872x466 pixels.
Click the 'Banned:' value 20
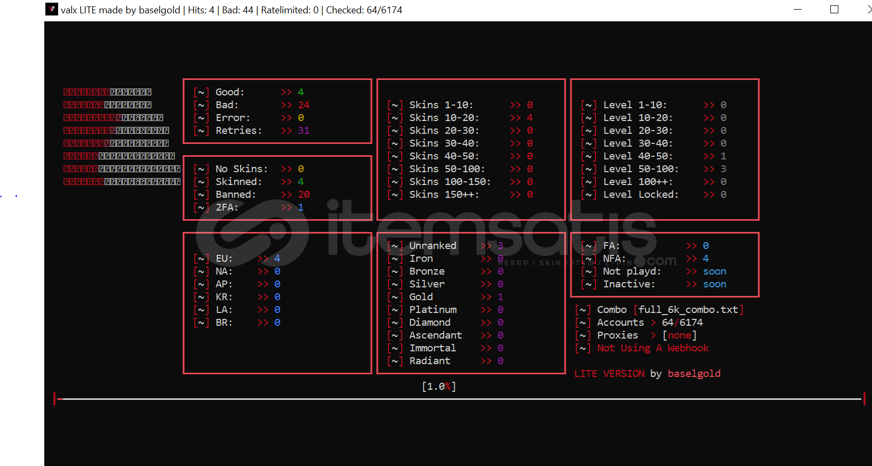(x=304, y=195)
